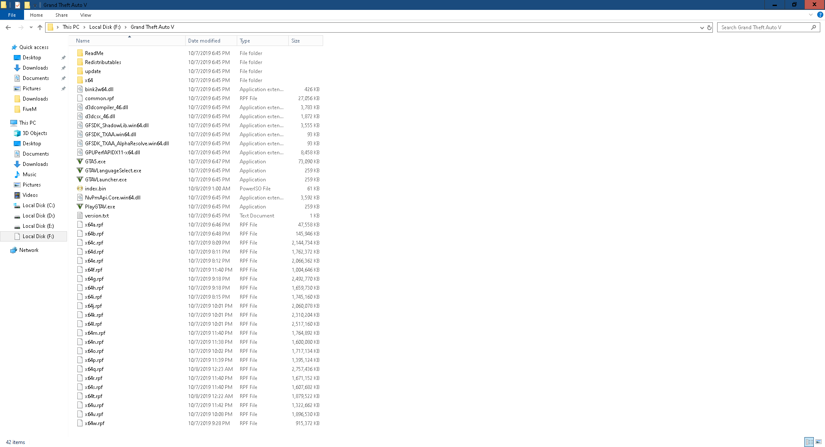This screenshot has height=447, width=825.
Task: Select This PC in navigation pane
Action: click(27, 123)
